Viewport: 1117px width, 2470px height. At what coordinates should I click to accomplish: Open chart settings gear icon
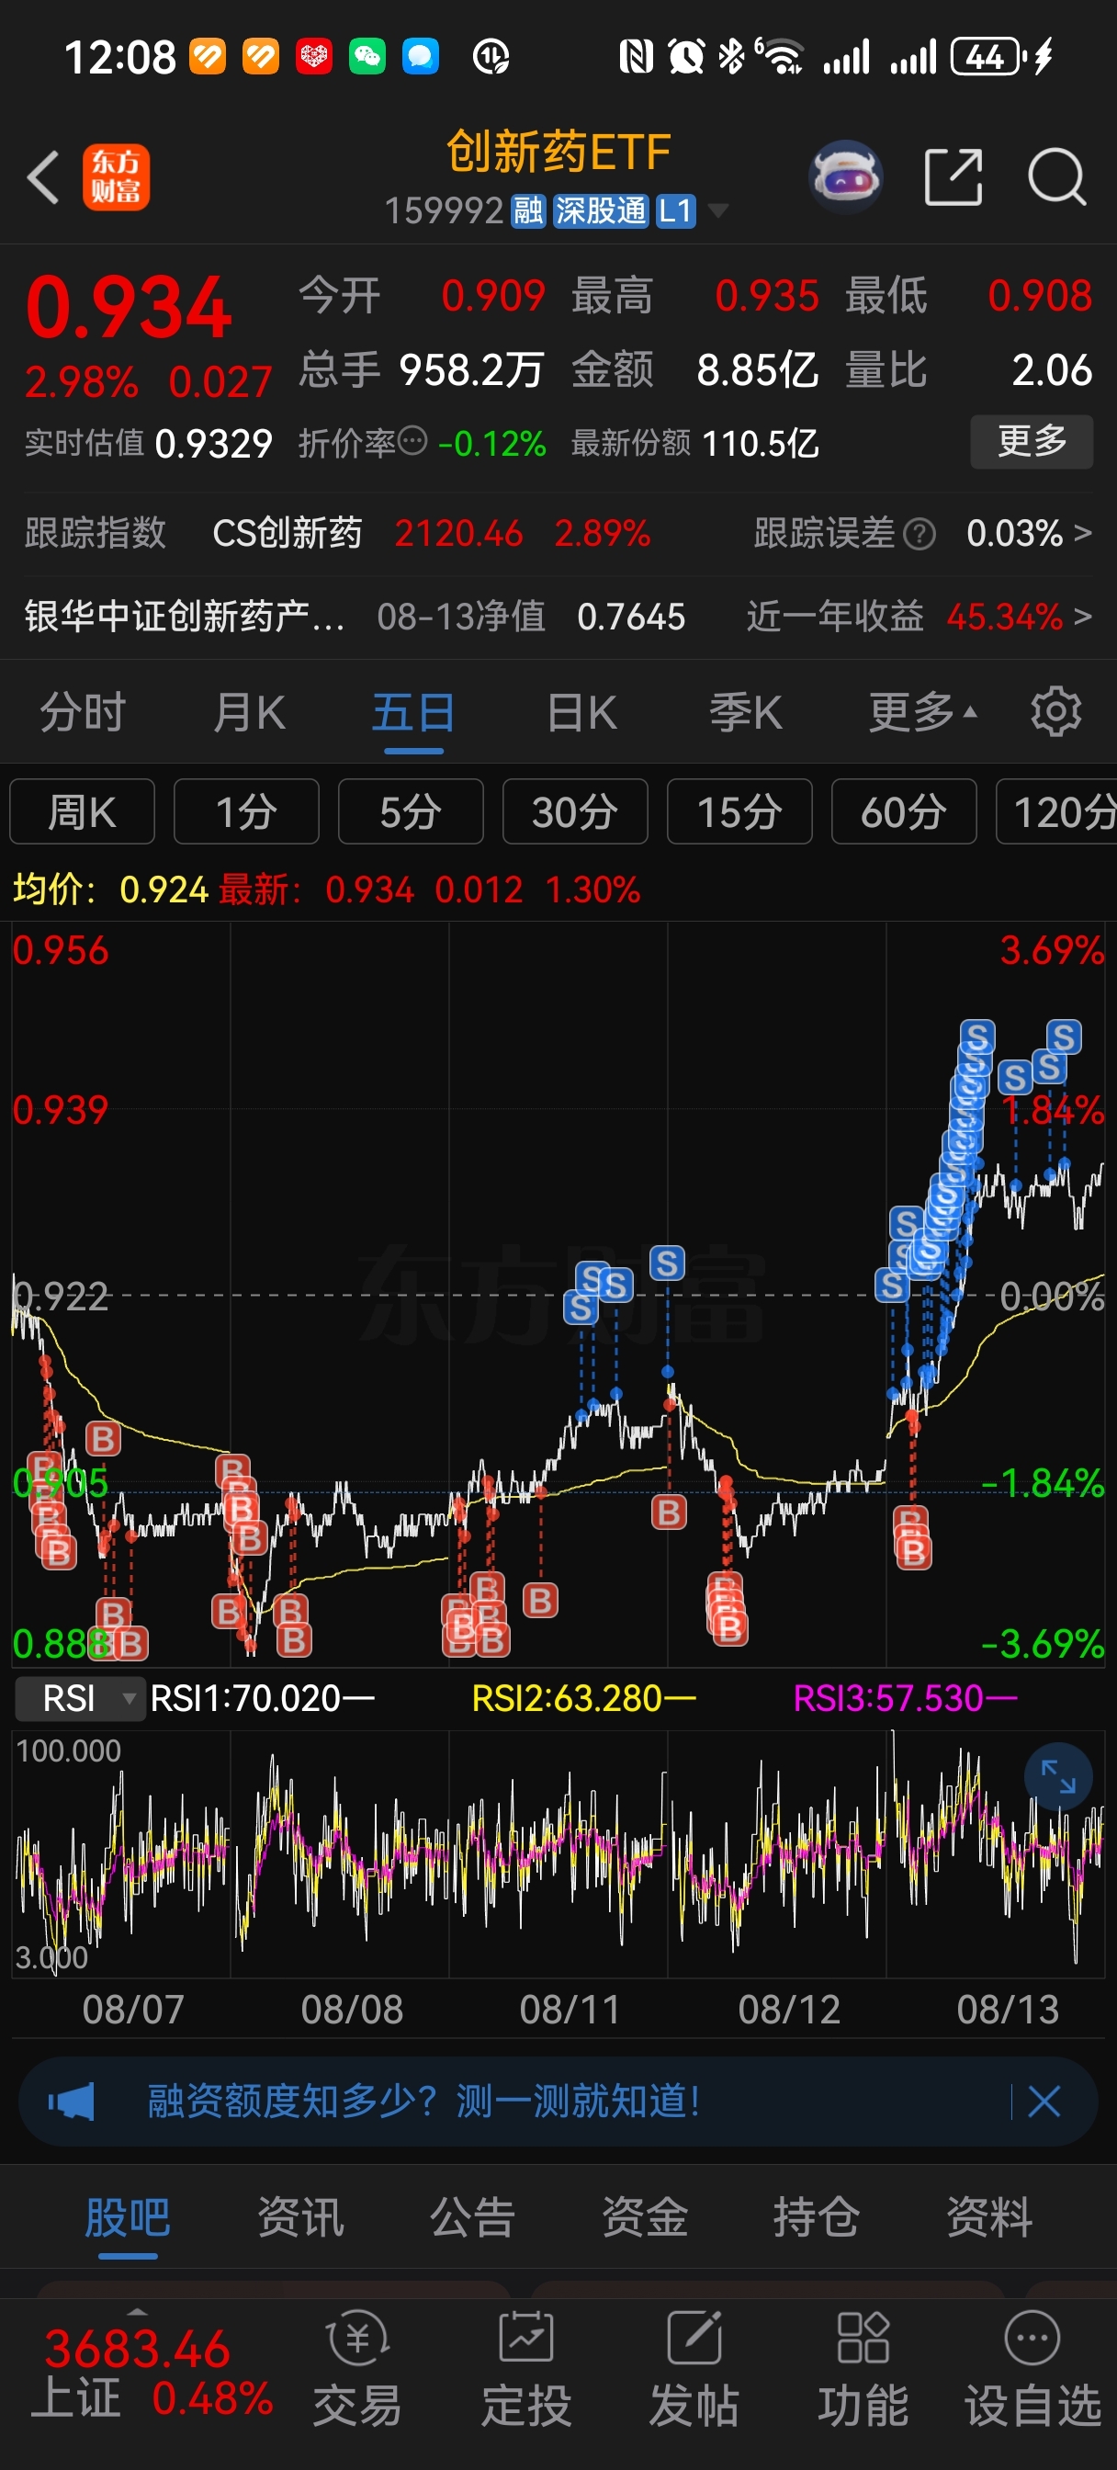[x=1055, y=712]
